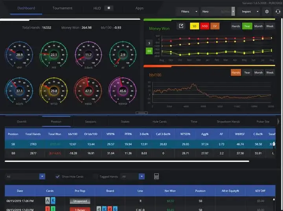This screenshot has height=211, width=283.
Task: Set bb/100 chart to Year view
Action: 247,73
